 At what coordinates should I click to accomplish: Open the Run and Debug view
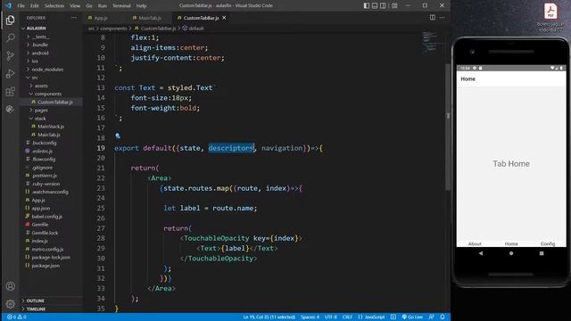coord(10,73)
